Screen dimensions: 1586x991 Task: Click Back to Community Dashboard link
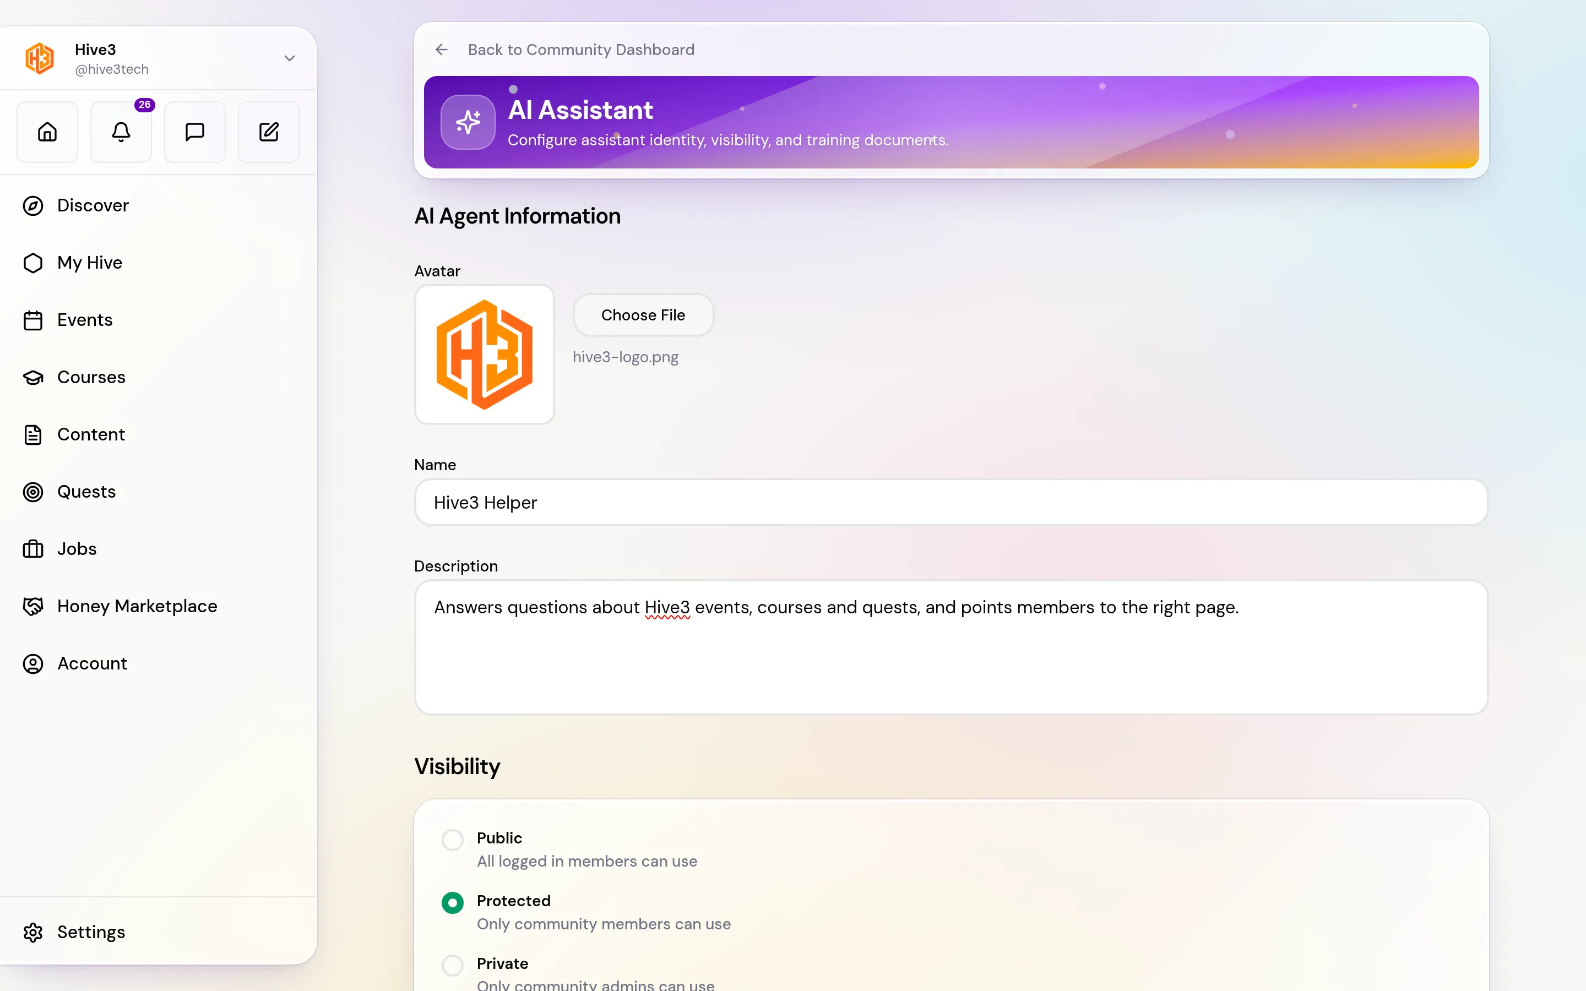pos(580,50)
